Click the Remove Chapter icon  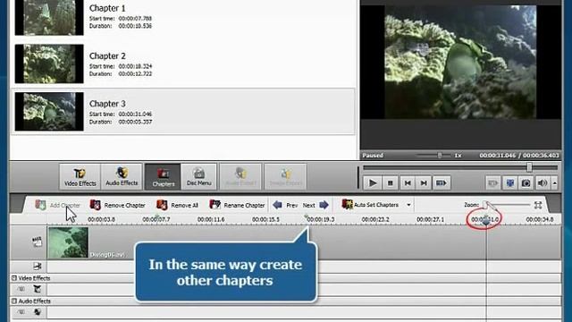96,205
